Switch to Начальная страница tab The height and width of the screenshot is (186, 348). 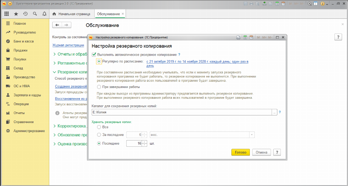pyautogui.click(x=72, y=14)
